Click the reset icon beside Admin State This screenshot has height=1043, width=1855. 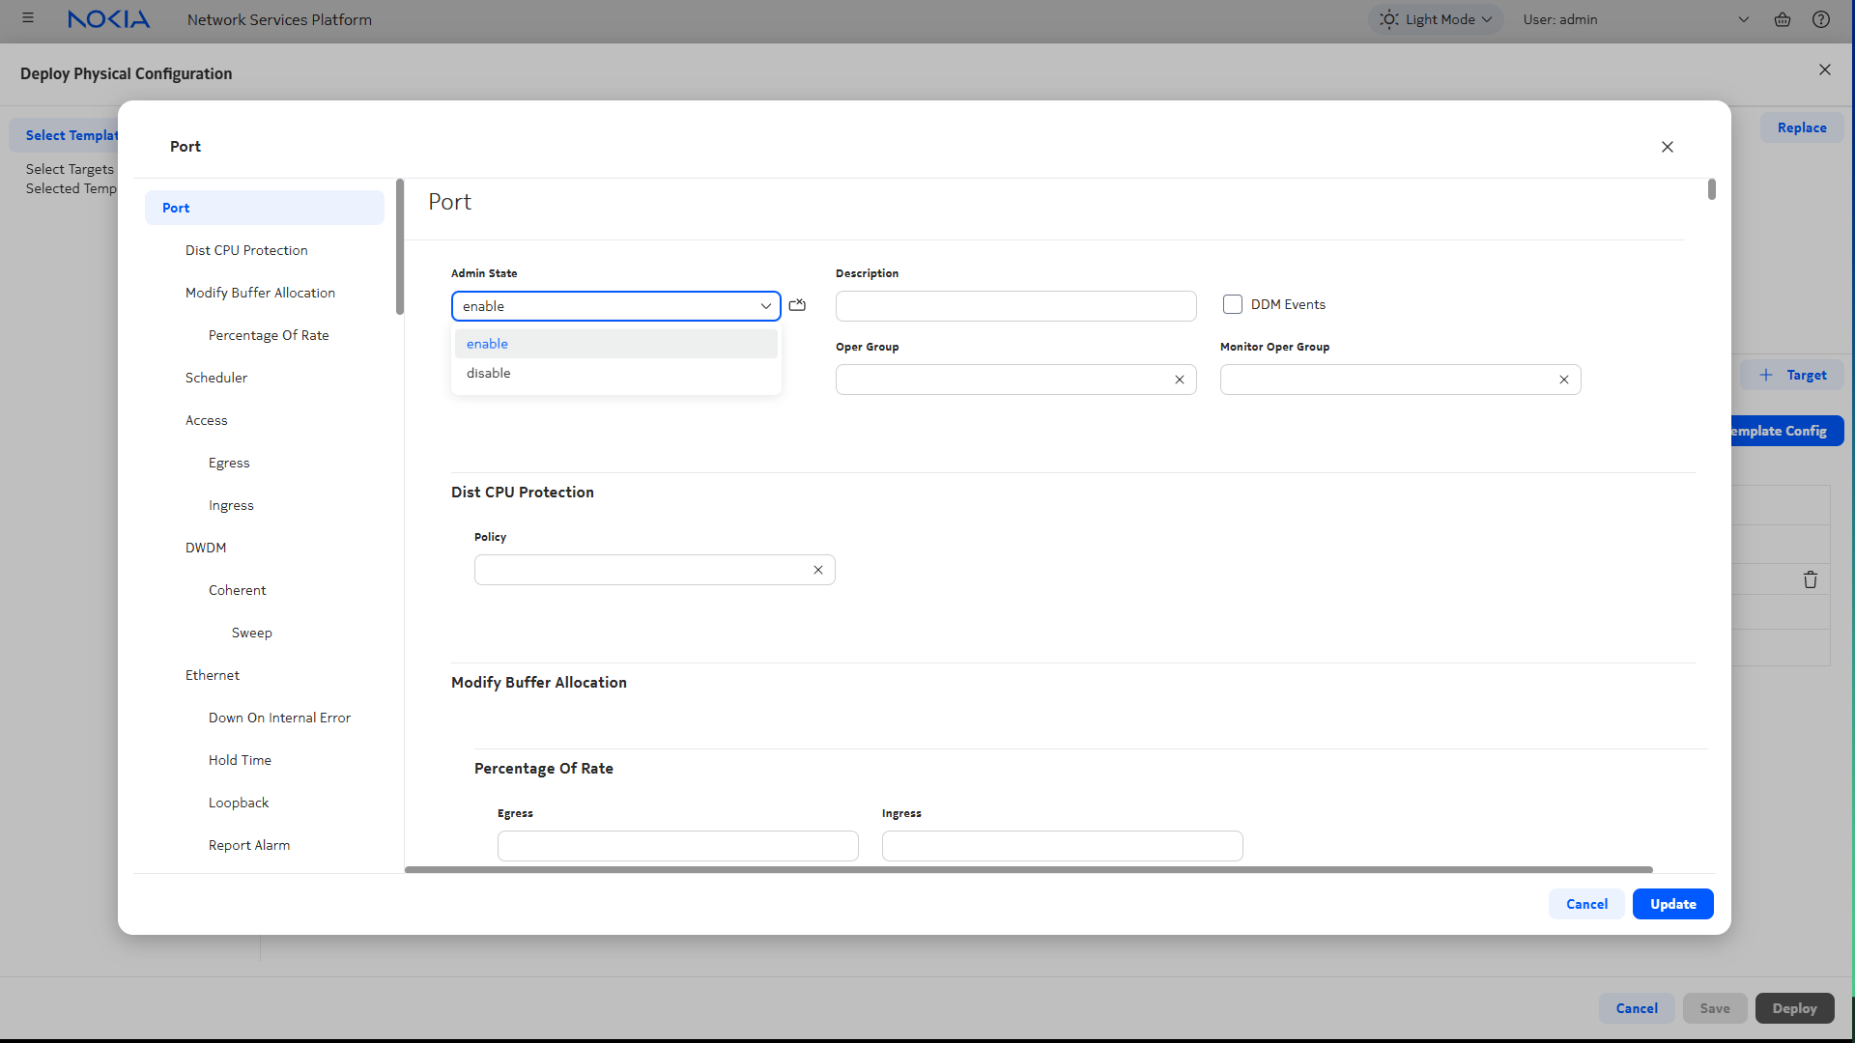click(797, 305)
